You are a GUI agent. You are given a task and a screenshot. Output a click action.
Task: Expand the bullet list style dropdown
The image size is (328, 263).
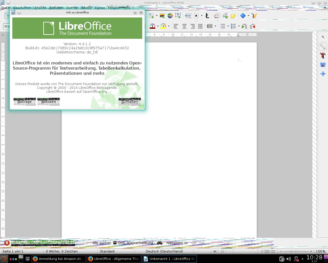pyautogui.click(x=228, y=26)
